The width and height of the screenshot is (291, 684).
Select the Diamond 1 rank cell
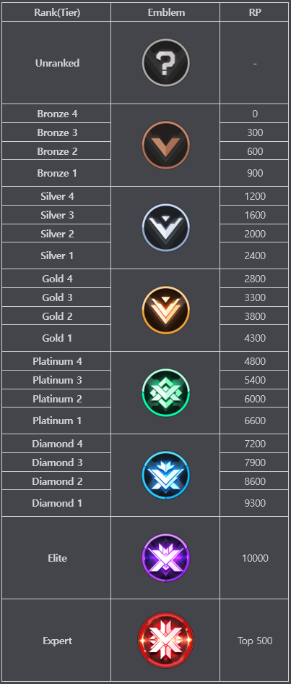[57, 503]
